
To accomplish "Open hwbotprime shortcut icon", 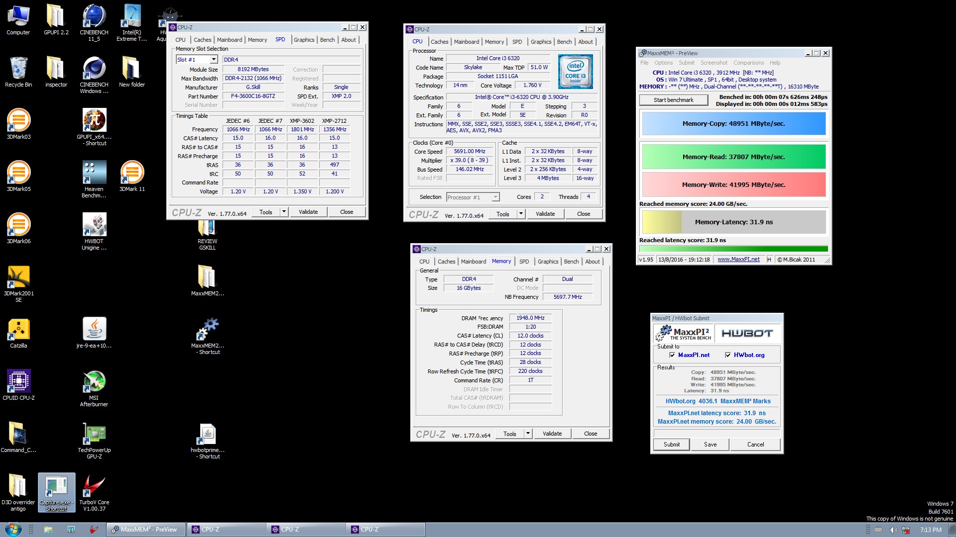I will coord(208,441).
